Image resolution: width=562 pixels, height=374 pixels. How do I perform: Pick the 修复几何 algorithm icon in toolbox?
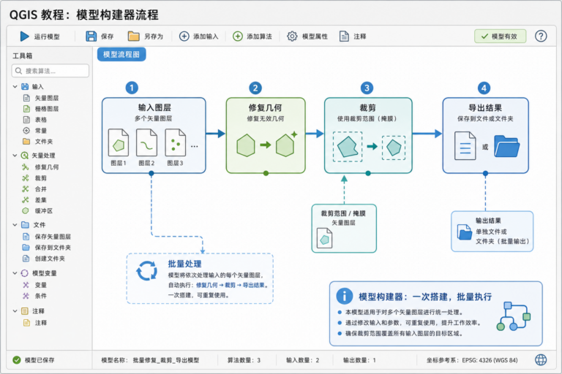click(26, 167)
